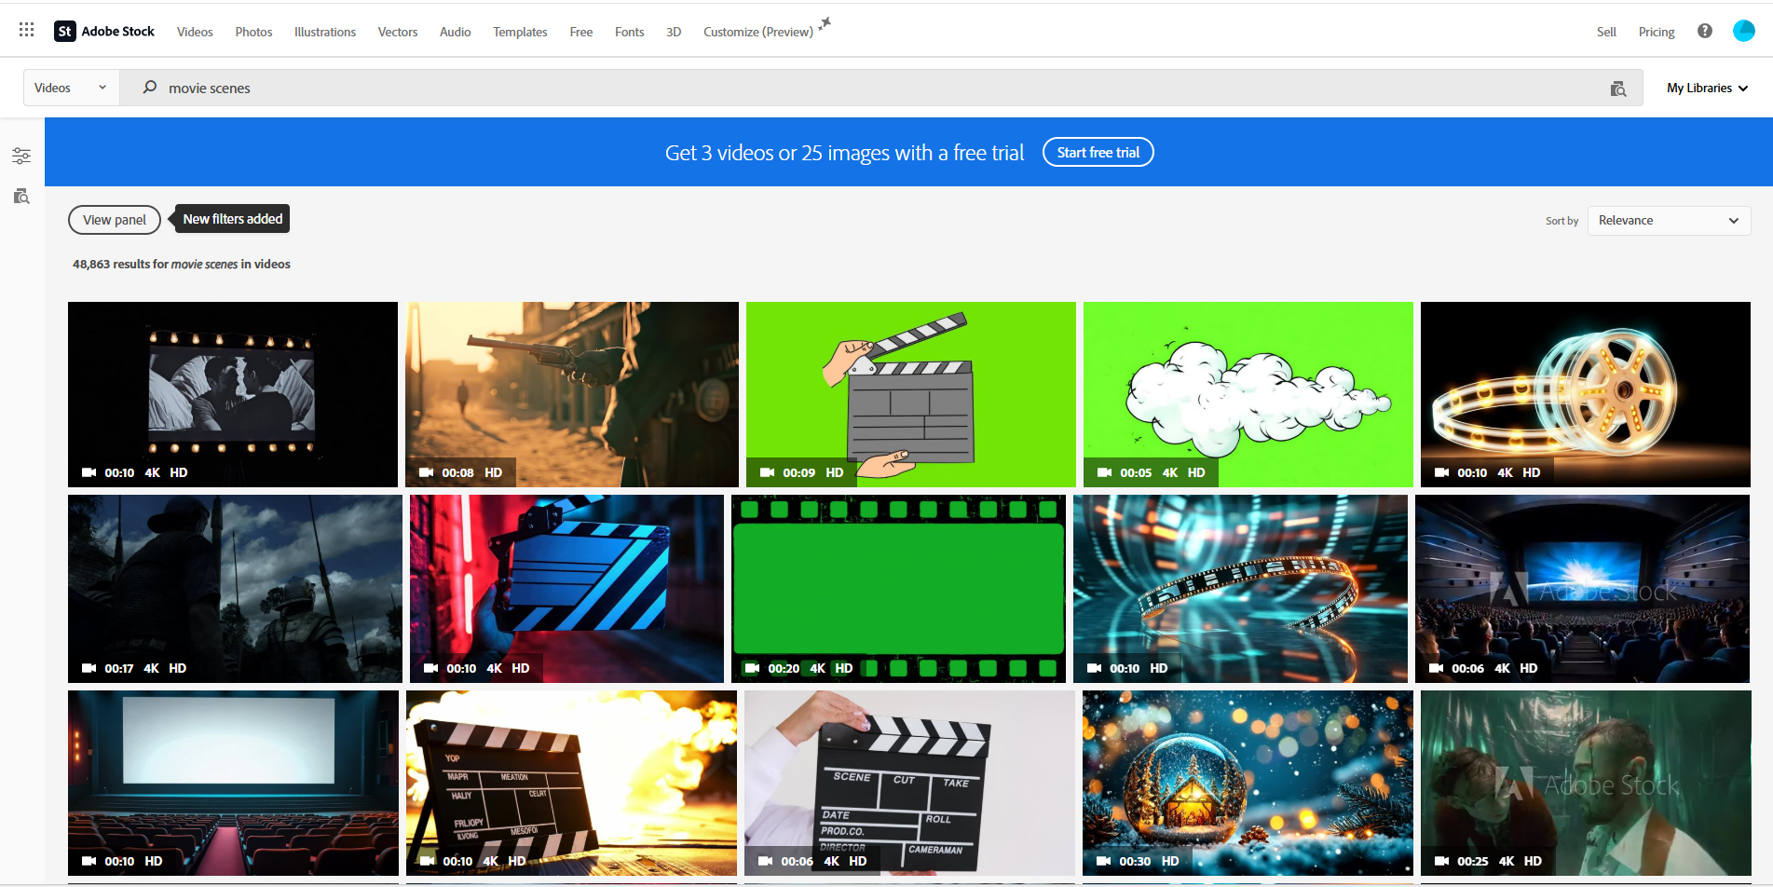Go to the 3D section
The height and width of the screenshot is (887, 1773).
(674, 31)
